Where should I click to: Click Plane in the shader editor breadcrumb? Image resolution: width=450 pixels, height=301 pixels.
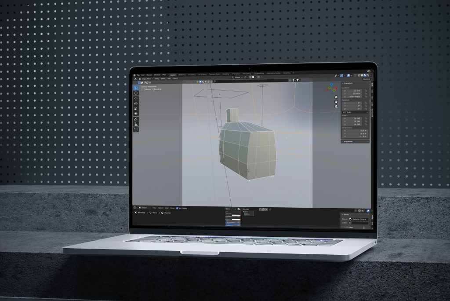point(154,213)
